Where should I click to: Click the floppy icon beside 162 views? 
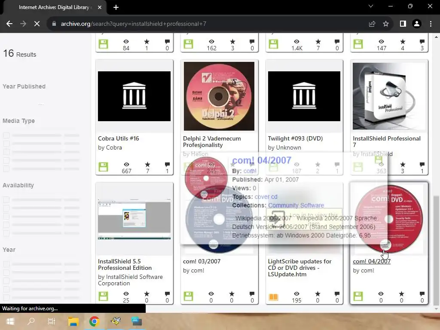pos(188,44)
